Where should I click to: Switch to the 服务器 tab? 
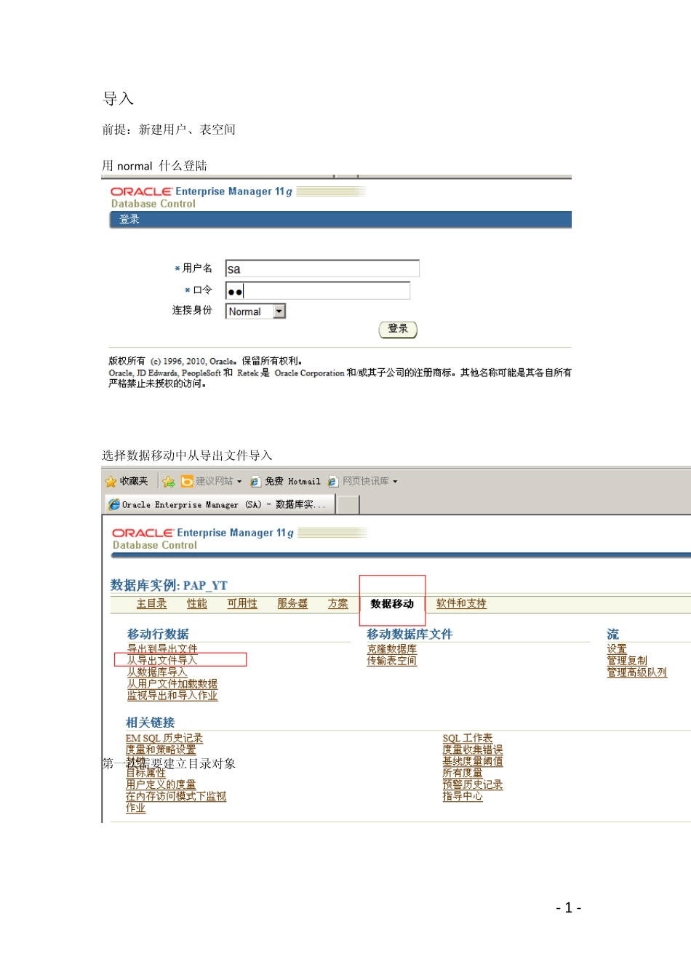[292, 604]
